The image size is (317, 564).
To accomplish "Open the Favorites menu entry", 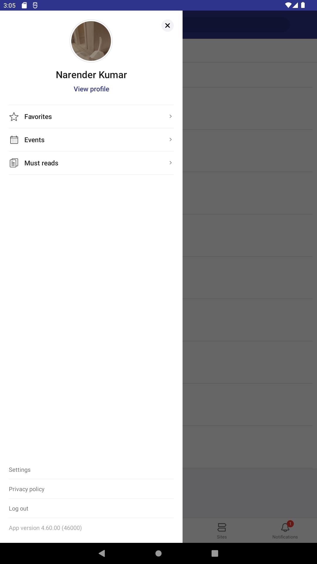I will pyautogui.click(x=91, y=117).
